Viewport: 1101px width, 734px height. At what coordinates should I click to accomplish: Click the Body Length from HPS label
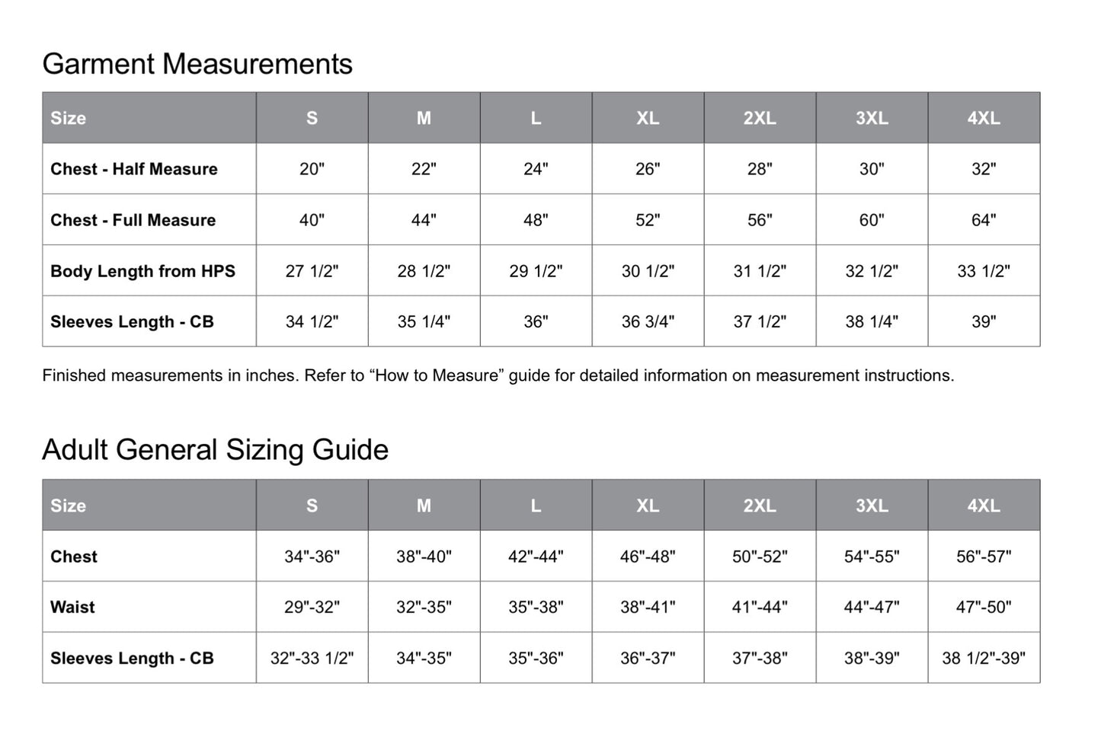pyautogui.click(x=142, y=271)
